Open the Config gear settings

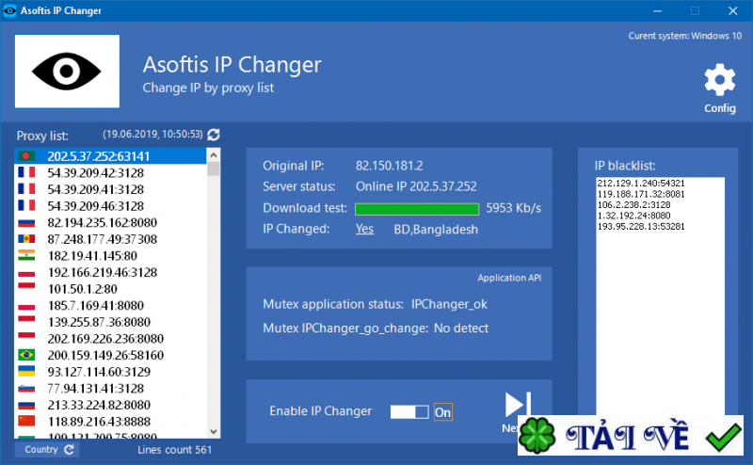(719, 88)
